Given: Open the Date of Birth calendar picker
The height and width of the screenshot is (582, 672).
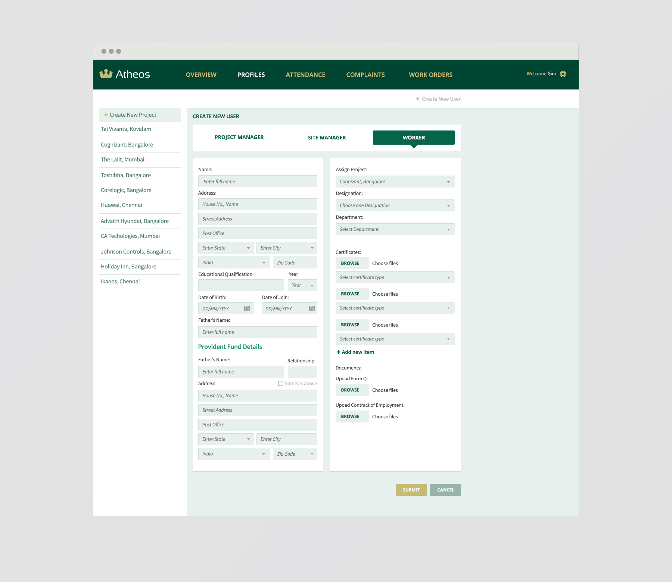Looking at the screenshot, I should point(247,309).
